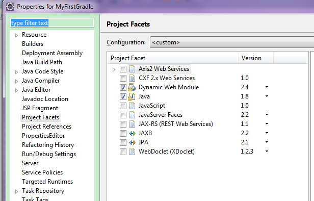314x201 pixels.
Task: Click the WebDoclet (XDoclet) document icon
Action: tap(132, 152)
